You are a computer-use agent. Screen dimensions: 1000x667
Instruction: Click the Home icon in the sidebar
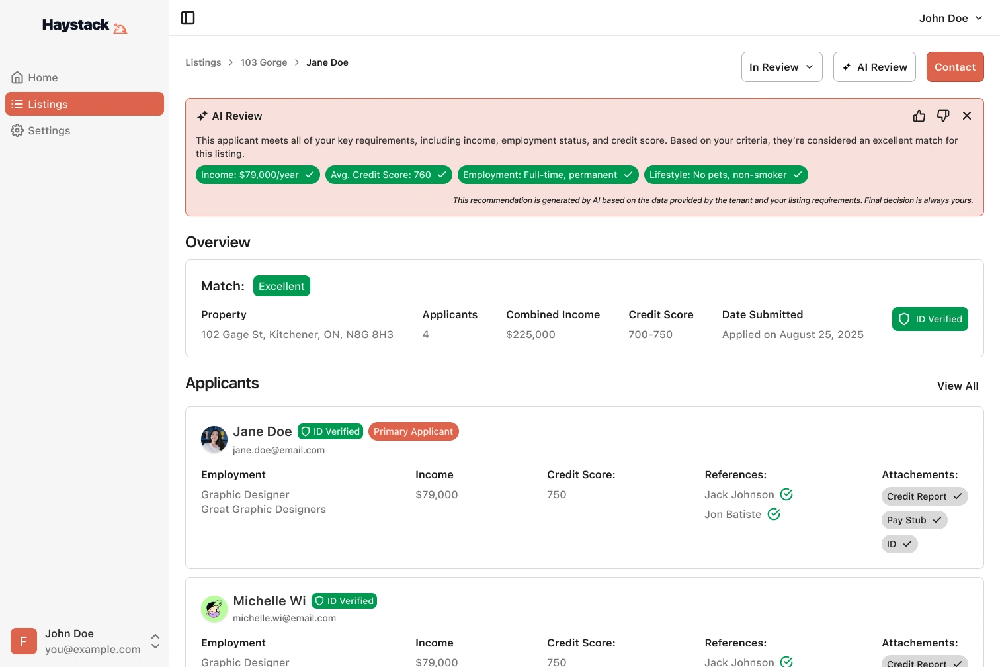(x=17, y=77)
